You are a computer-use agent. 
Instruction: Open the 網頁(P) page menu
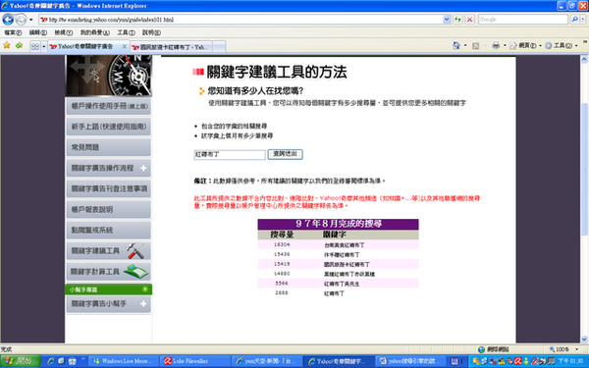click(526, 45)
